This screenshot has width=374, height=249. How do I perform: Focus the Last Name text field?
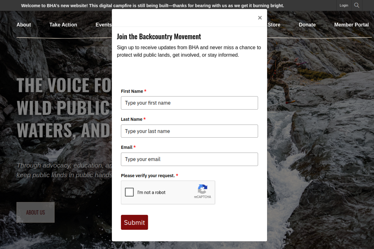click(x=189, y=131)
